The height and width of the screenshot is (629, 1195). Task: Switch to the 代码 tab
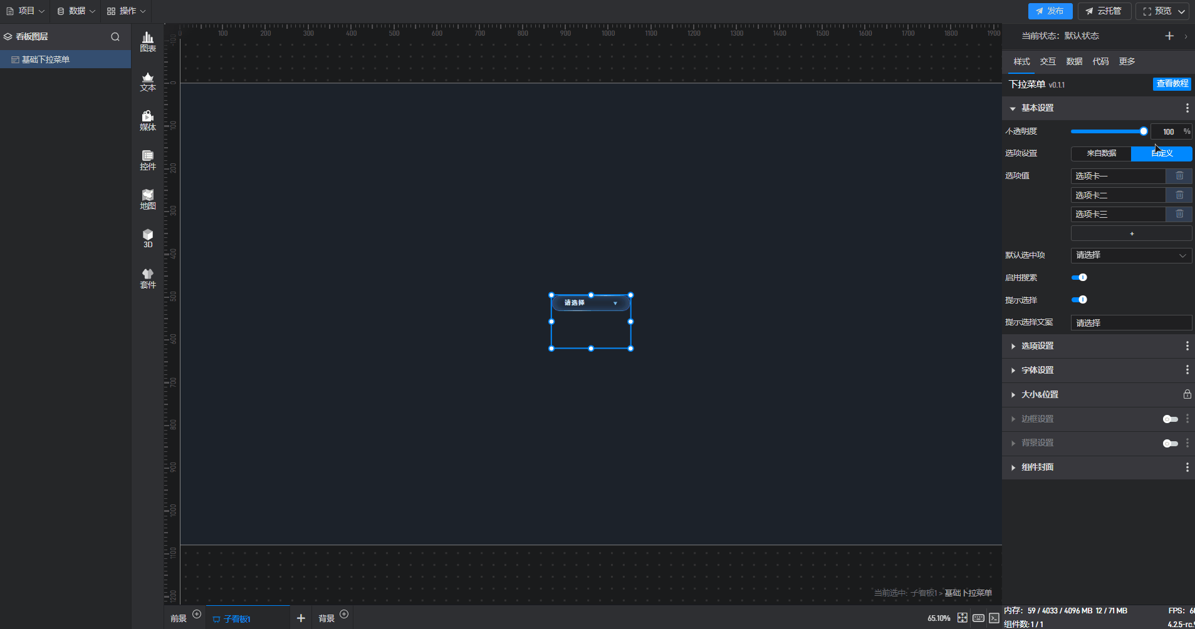click(1100, 61)
